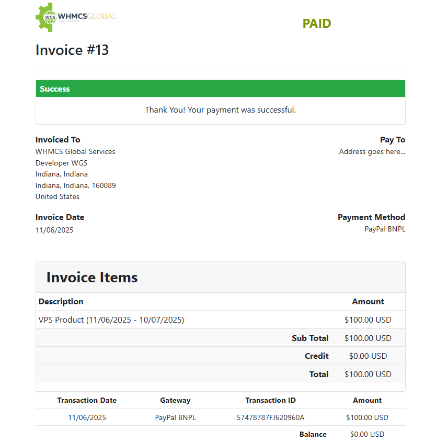Click the Transaction ID column header
The image size is (436, 441).
tap(270, 400)
